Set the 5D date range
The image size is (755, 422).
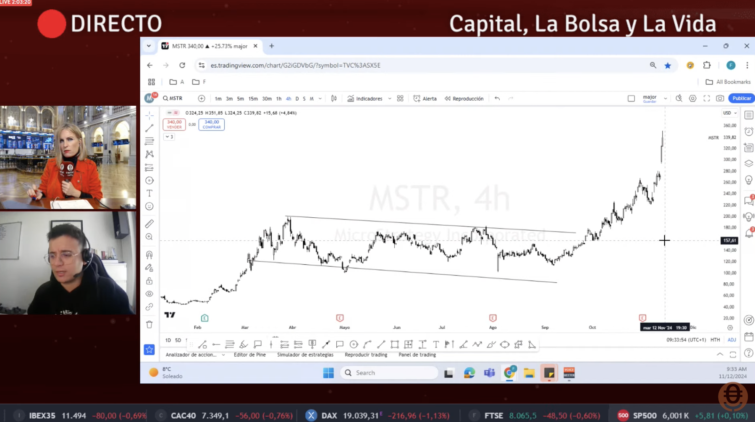point(178,340)
